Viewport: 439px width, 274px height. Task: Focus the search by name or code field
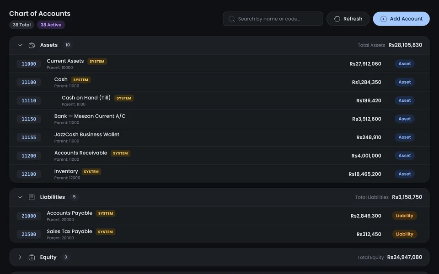click(273, 19)
